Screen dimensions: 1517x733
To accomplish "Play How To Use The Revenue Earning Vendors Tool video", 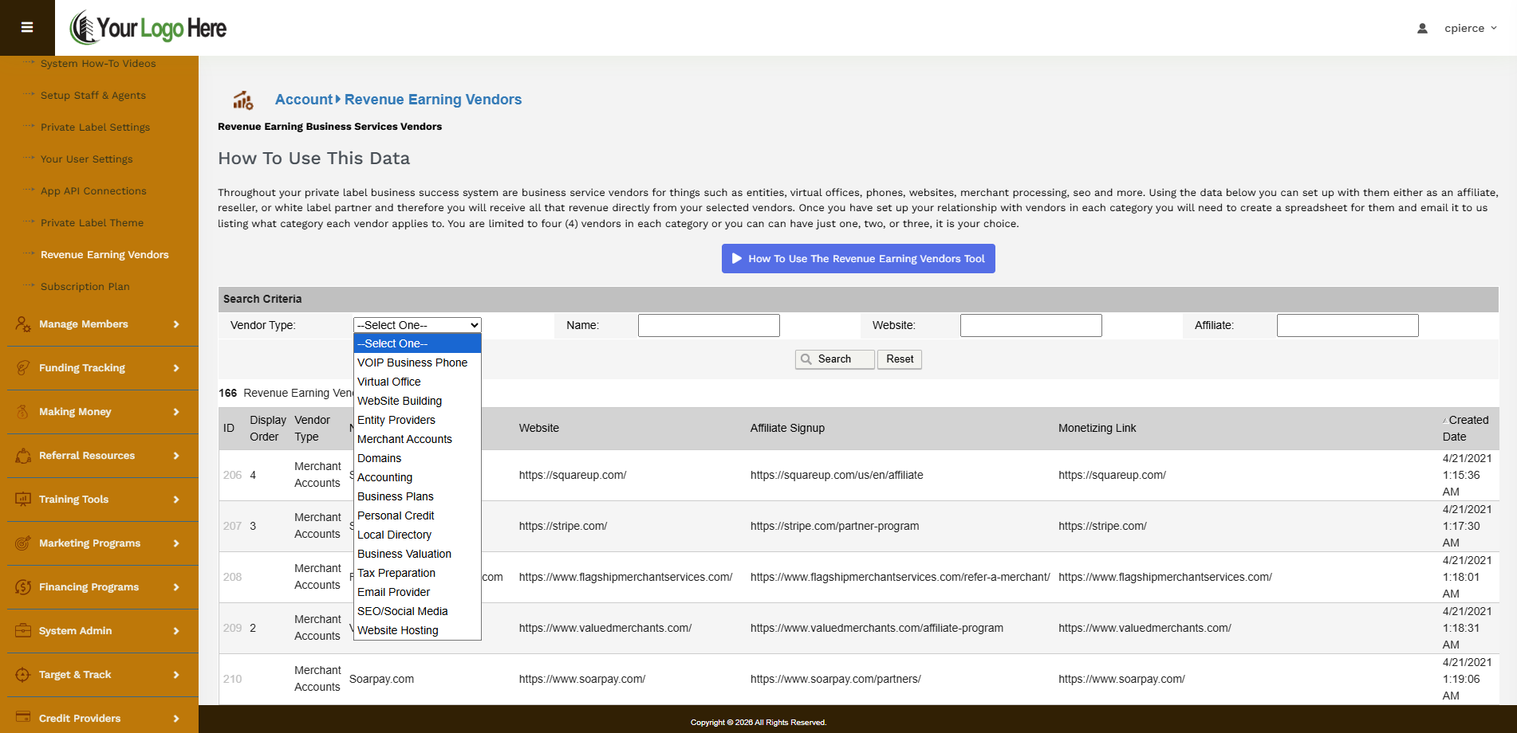I will [x=858, y=259].
